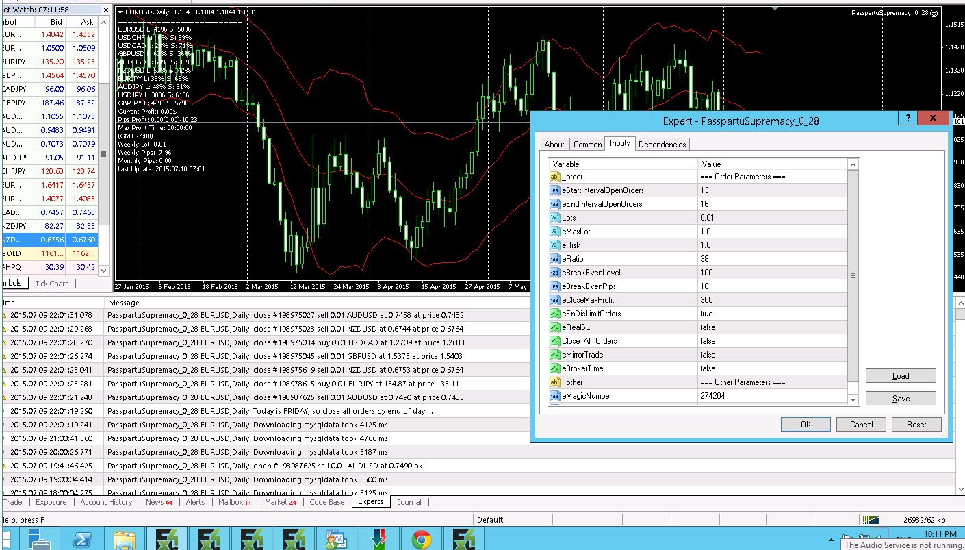Confirm the dialog with OK
Image resolution: width=965 pixels, height=550 pixels.
[x=806, y=424]
